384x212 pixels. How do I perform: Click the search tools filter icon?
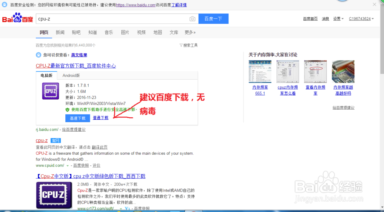[181, 45]
